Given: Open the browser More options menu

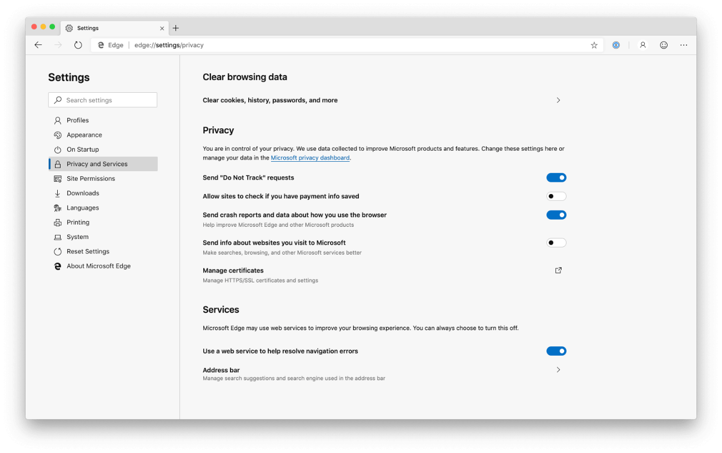Looking at the screenshot, I should click(684, 45).
